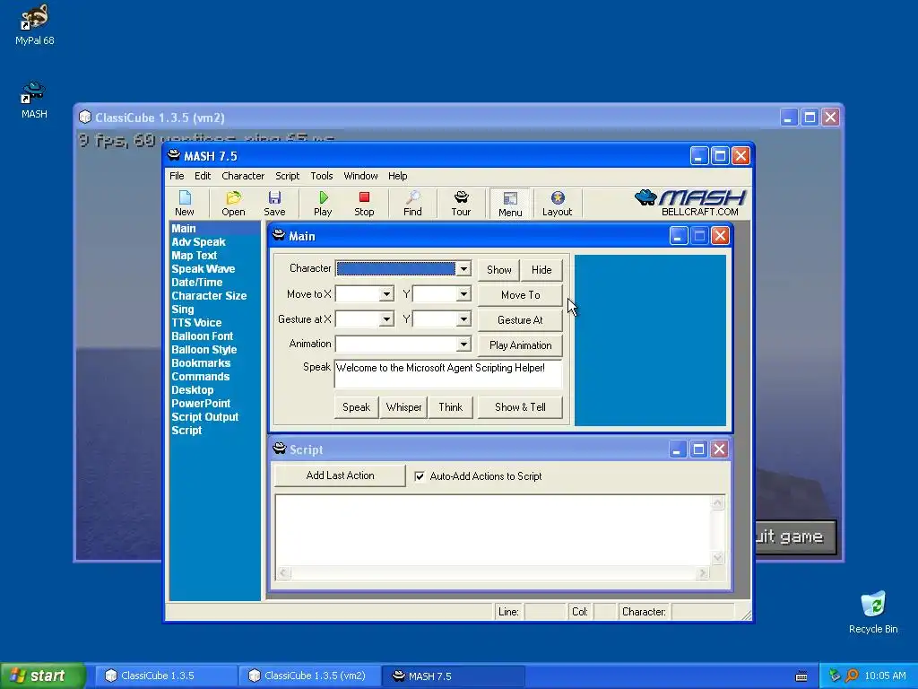
Task: Open the File menu
Action: pyautogui.click(x=177, y=176)
